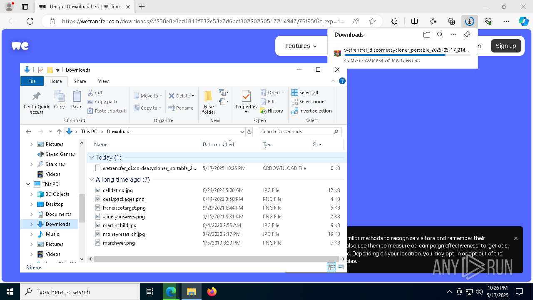This screenshot has width=533, height=300.
Task: Open a new browser tab
Action: [142, 7]
